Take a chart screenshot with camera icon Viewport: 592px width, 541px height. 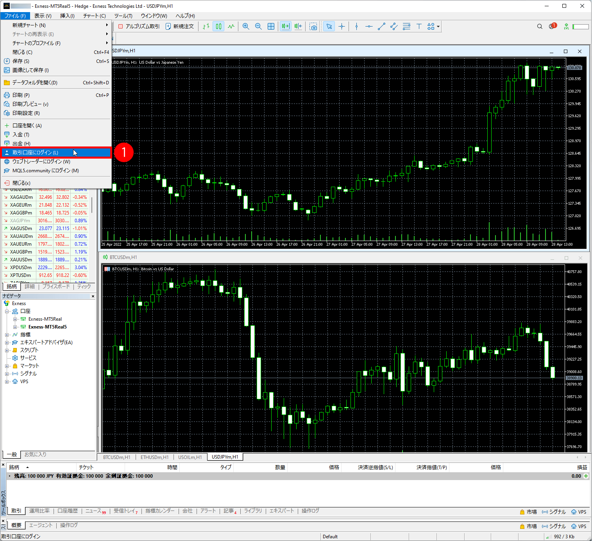pyautogui.click(x=313, y=27)
